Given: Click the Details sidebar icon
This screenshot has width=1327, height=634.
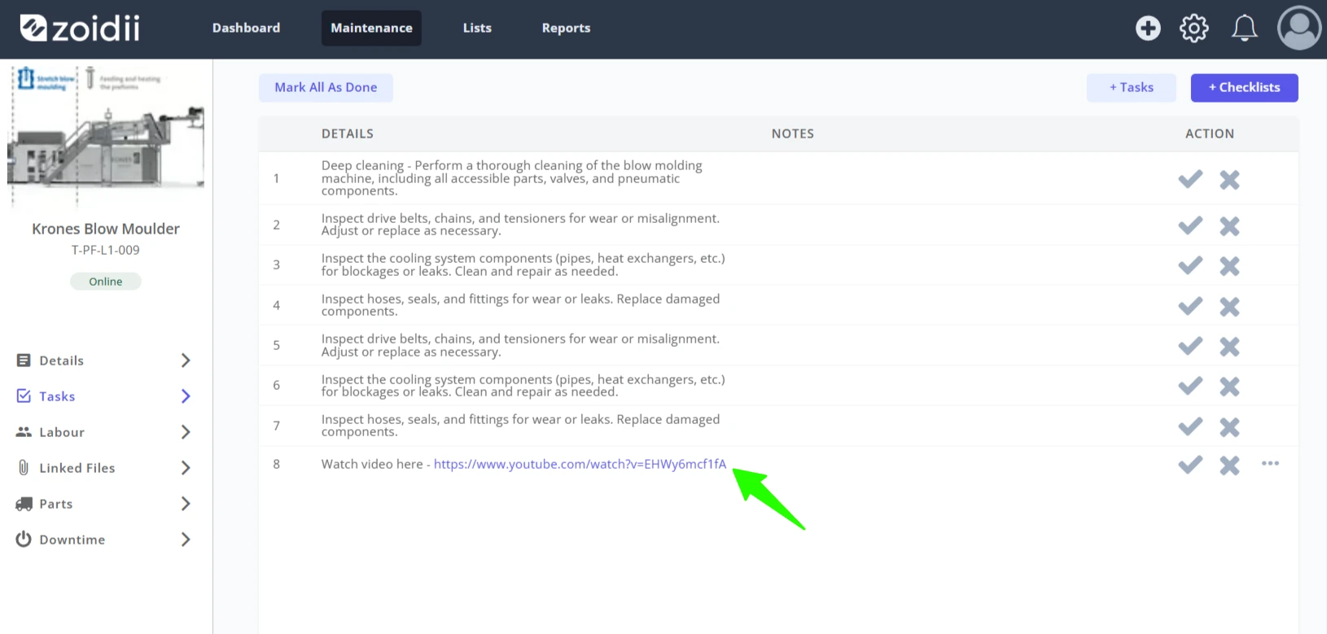Looking at the screenshot, I should tap(24, 361).
